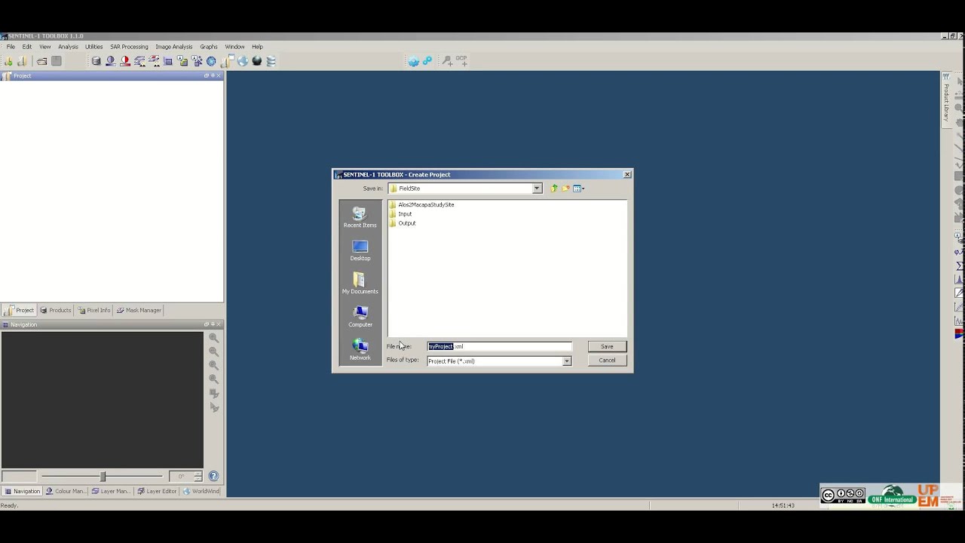Open the Image Analysis menu

(x=174, y=47)
